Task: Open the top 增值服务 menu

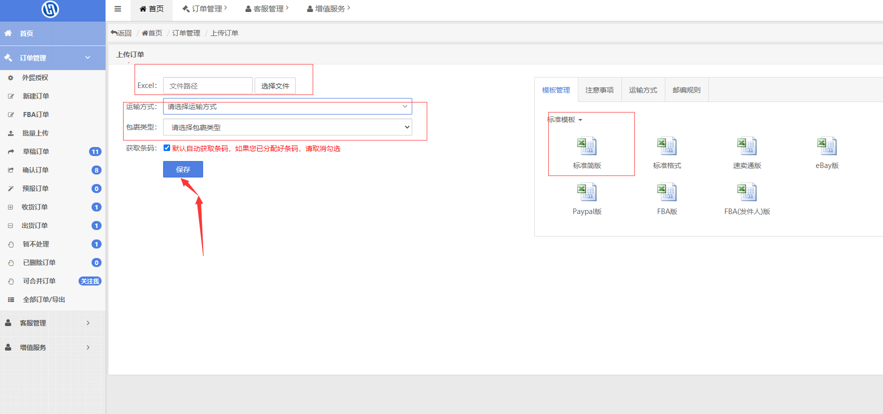Action: tap(328, 8)
